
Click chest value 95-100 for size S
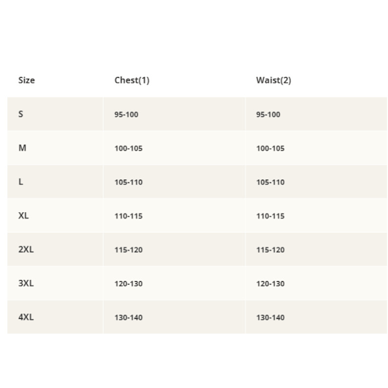(x=126, y=114)
